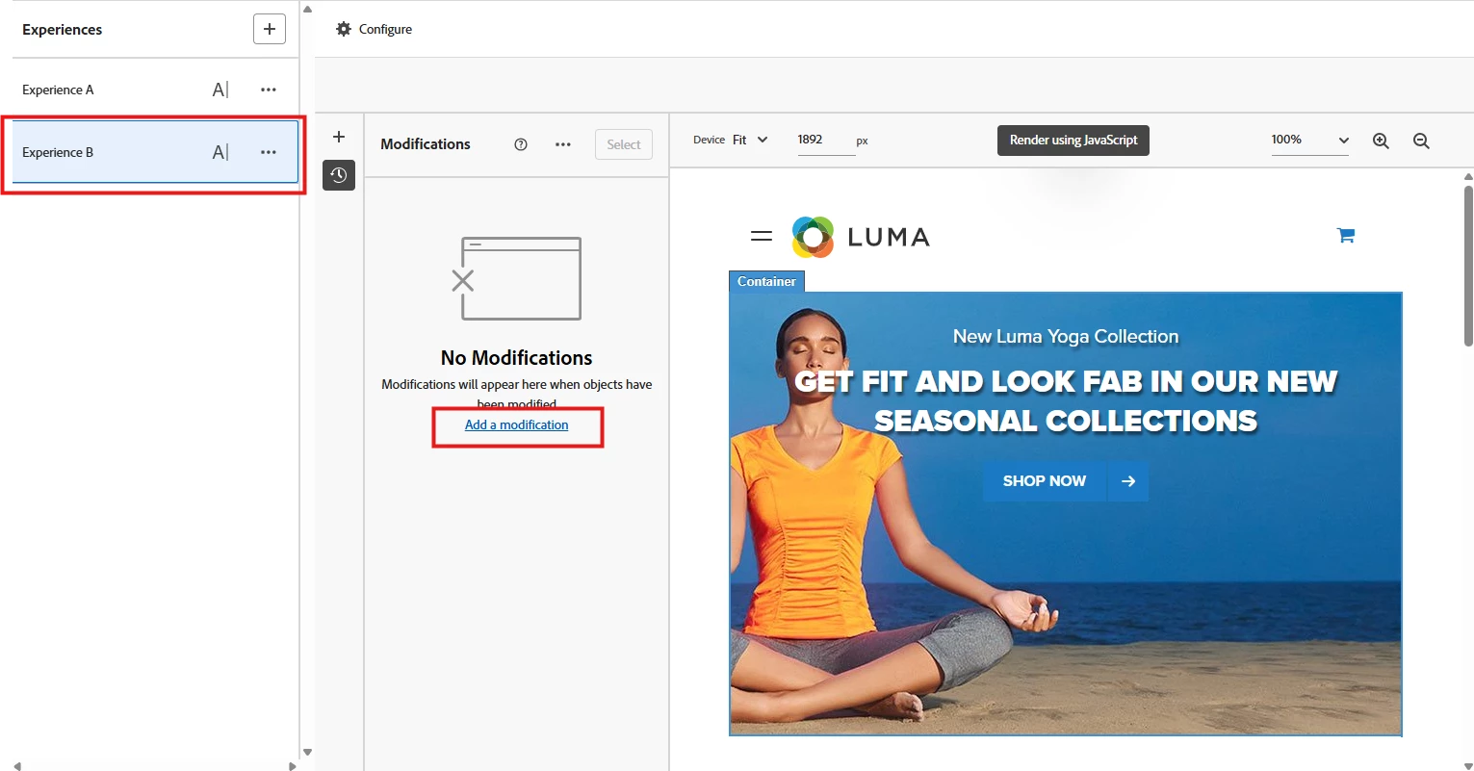Click the zoom in magnifier icon

[x=1381, y=141]
